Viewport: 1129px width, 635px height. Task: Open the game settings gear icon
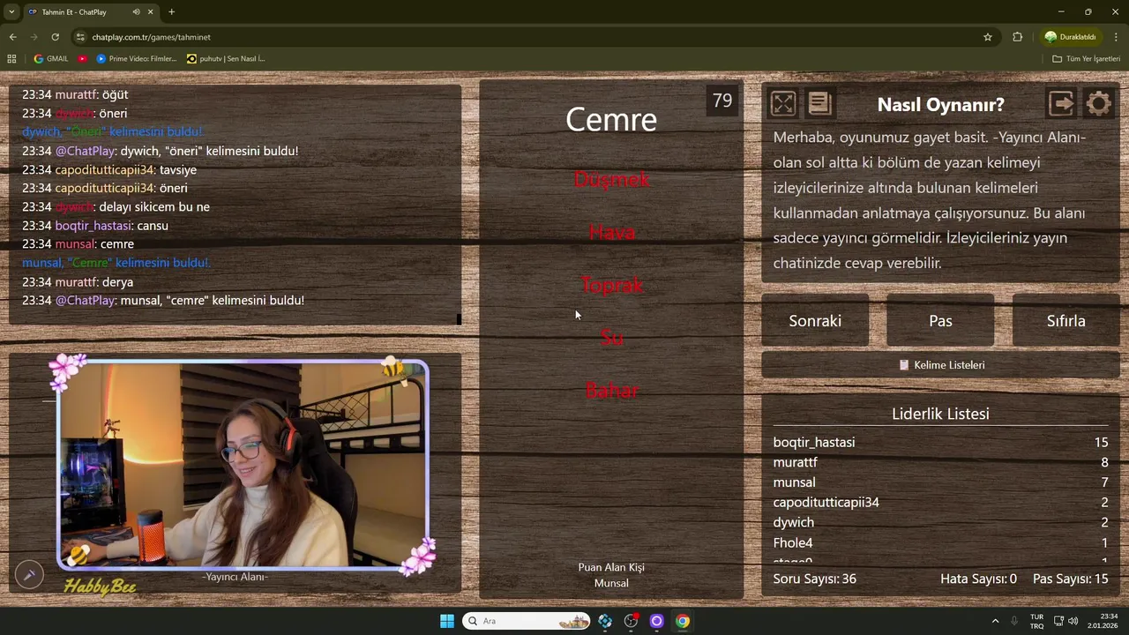1098,104
